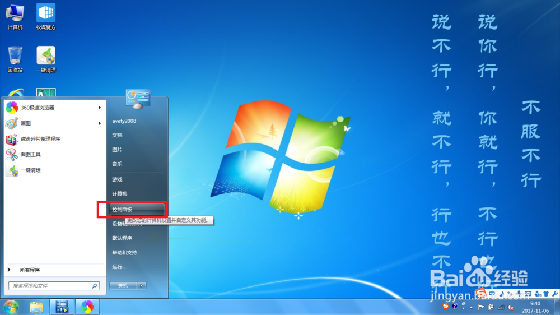Image resolution: width=560 pixels, height=315 pixels.
Task: Click the Windows Start orb
Action: click(x=11, y=307)
